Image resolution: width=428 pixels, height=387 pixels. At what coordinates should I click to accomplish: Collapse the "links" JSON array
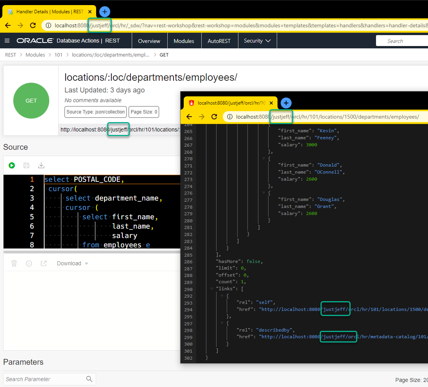[x=212, y=289]
